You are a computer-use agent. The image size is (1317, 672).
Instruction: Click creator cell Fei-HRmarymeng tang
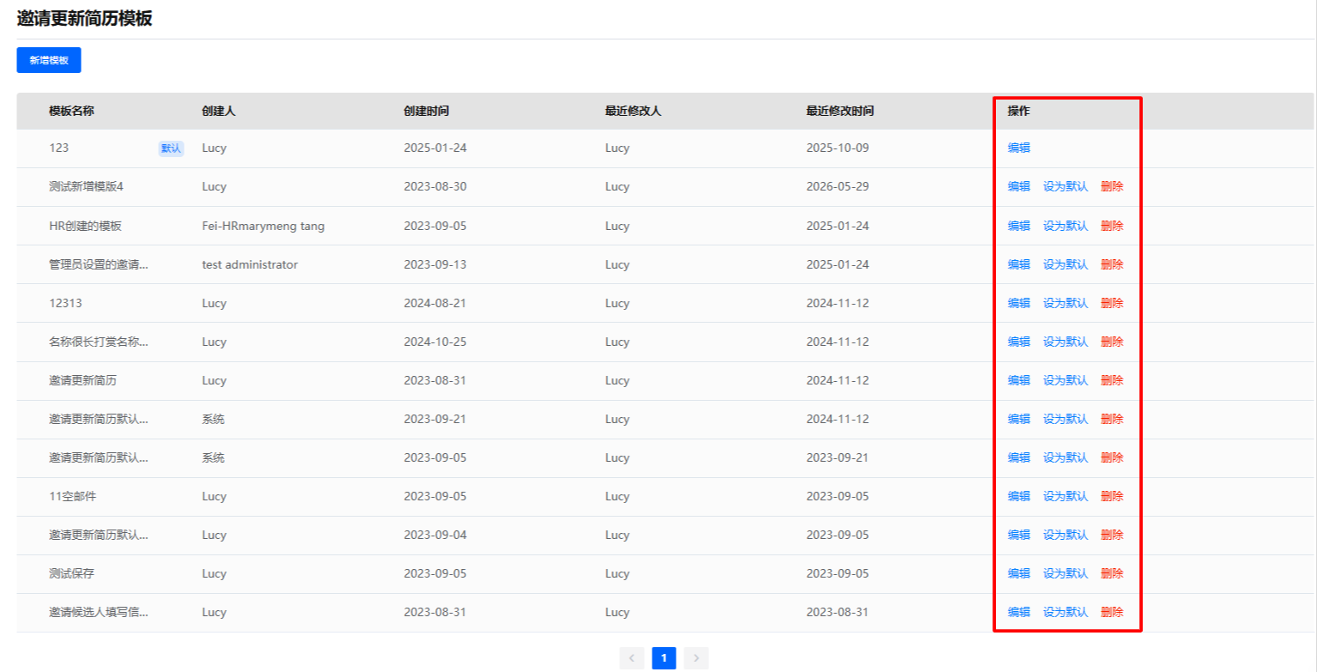click(x=264, y=226)
